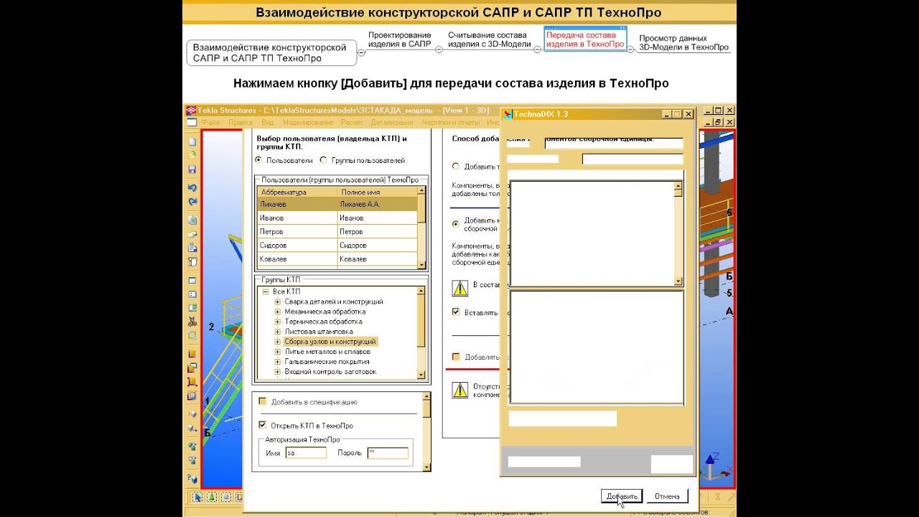Select the Пользователи radio button
The image size is (919, 517).
pyautogui.click(x=258, y=160)
